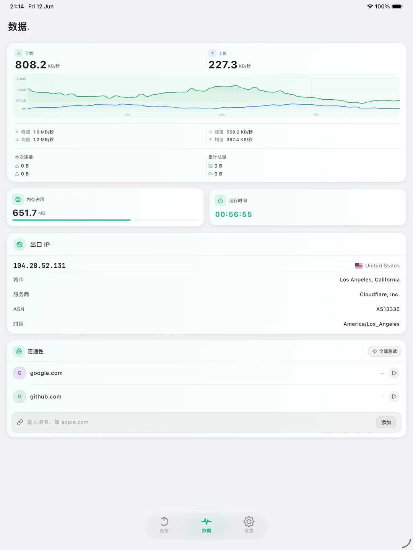Run the github.com connectivity test

coord(394,396)
